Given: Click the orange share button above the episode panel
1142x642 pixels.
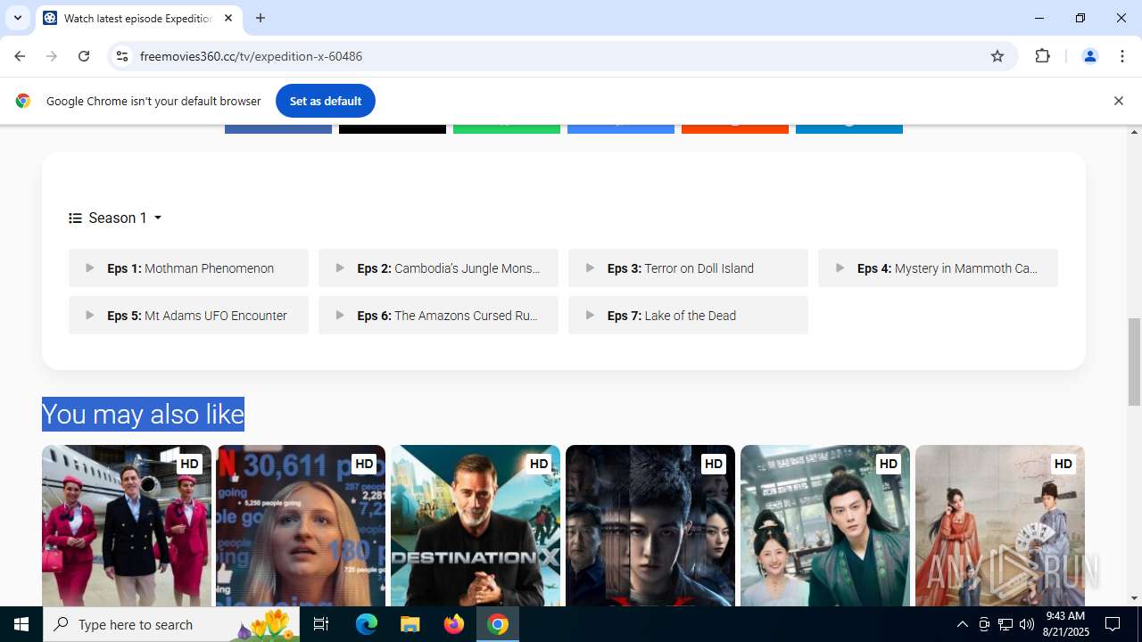Looking at the screenshot, I should point(735,128).
